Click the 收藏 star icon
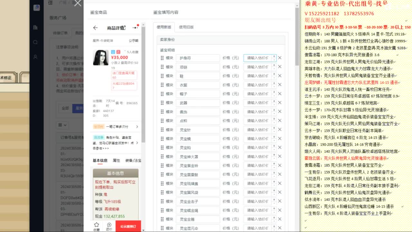Image resolution: width=412 pixels, height=232 pixels. click(x=97, y=226)
